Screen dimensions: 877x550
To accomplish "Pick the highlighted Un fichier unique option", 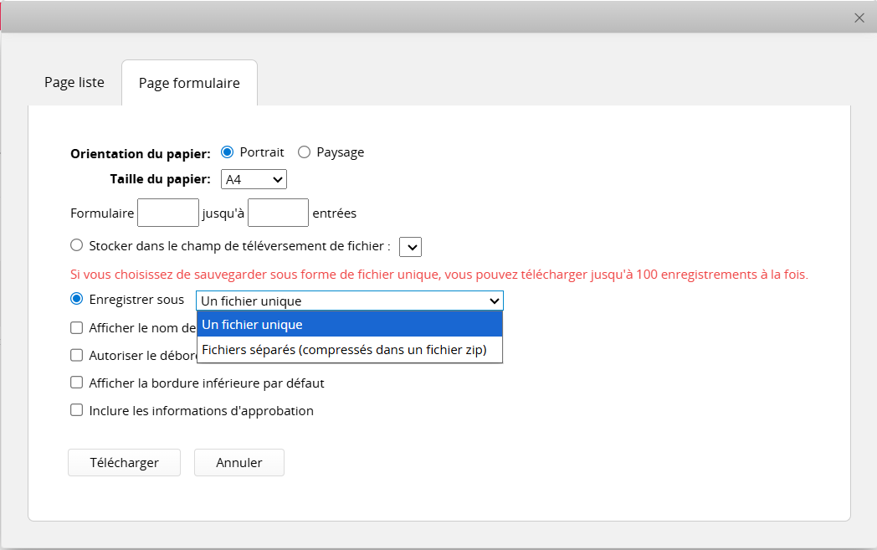I will (350, 325).
